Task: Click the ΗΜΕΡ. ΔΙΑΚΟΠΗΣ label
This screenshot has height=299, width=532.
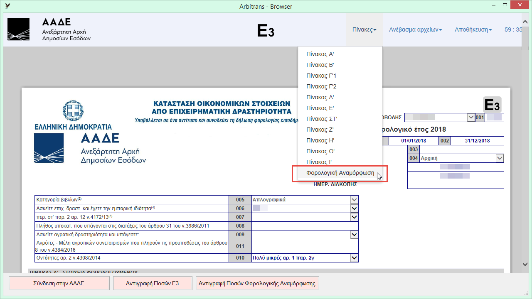Action: (x=335, y=184)
